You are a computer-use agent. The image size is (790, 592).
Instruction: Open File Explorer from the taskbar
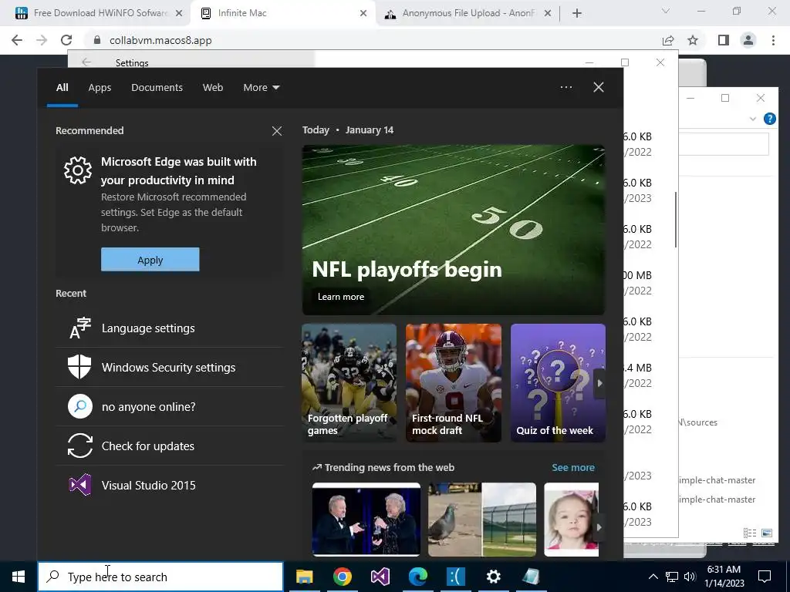[x=304, y=577]
